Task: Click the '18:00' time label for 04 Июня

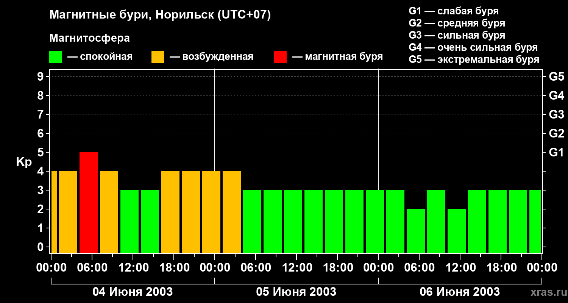Action: point(174,268)
